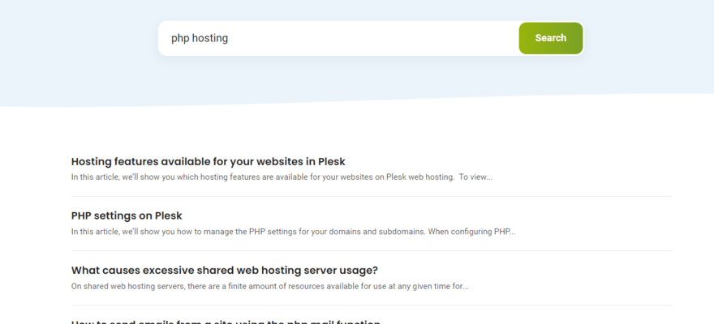Focus the search field containing "php hosting"
Screen dimensions: 714x324
click(338, 38)
